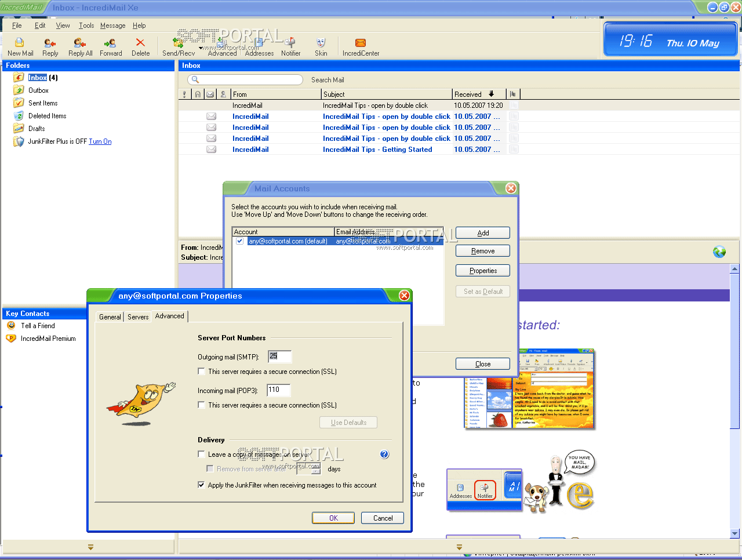The width and height of the screenshot is (742, 560).
Task: Click search magnifier icon in Search Mail box
Action: point(195,80)
